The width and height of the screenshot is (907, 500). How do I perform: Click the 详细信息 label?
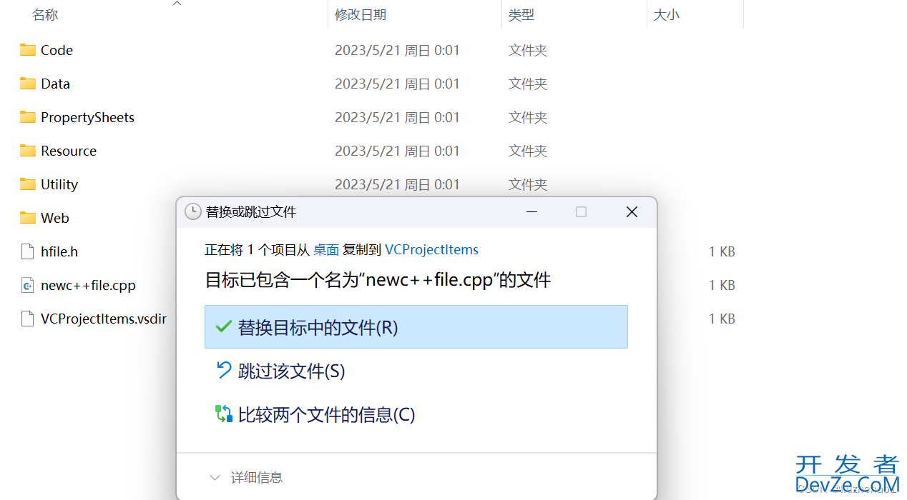257,477
